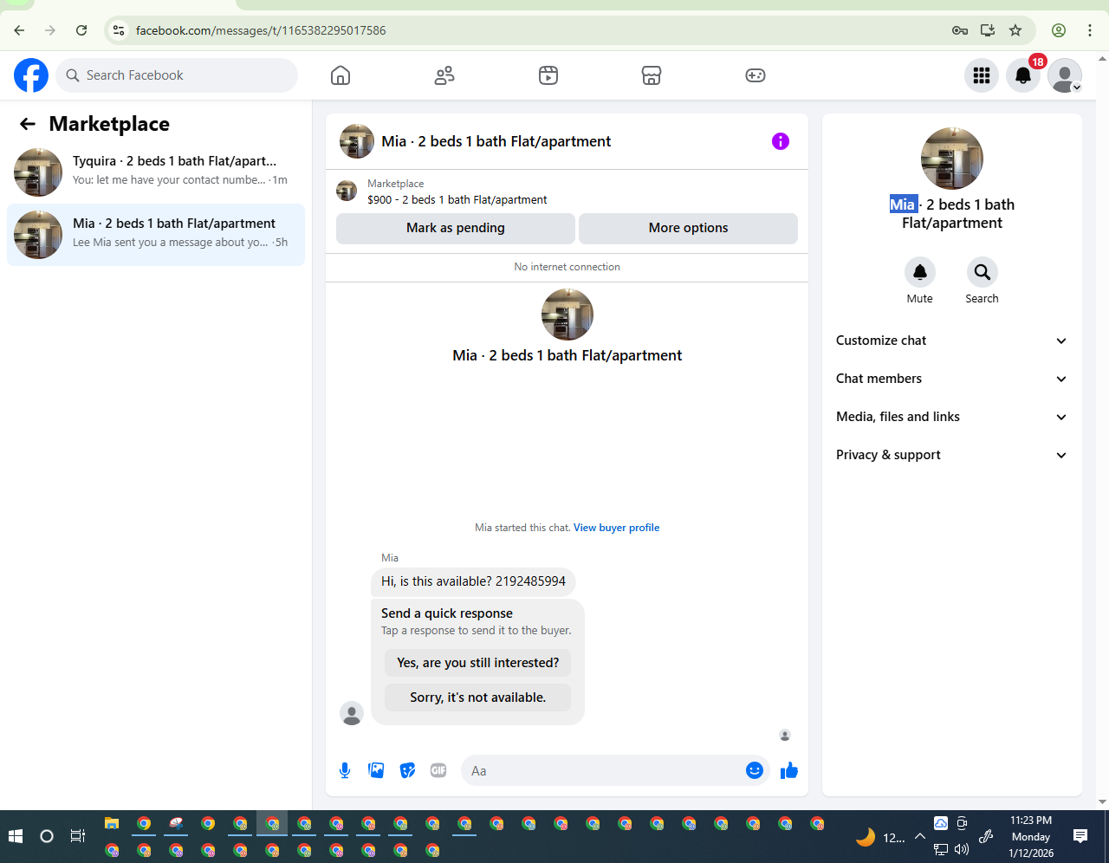
Task: Open the Notifications bell with 18 badge
Action: pos(1023,75)
